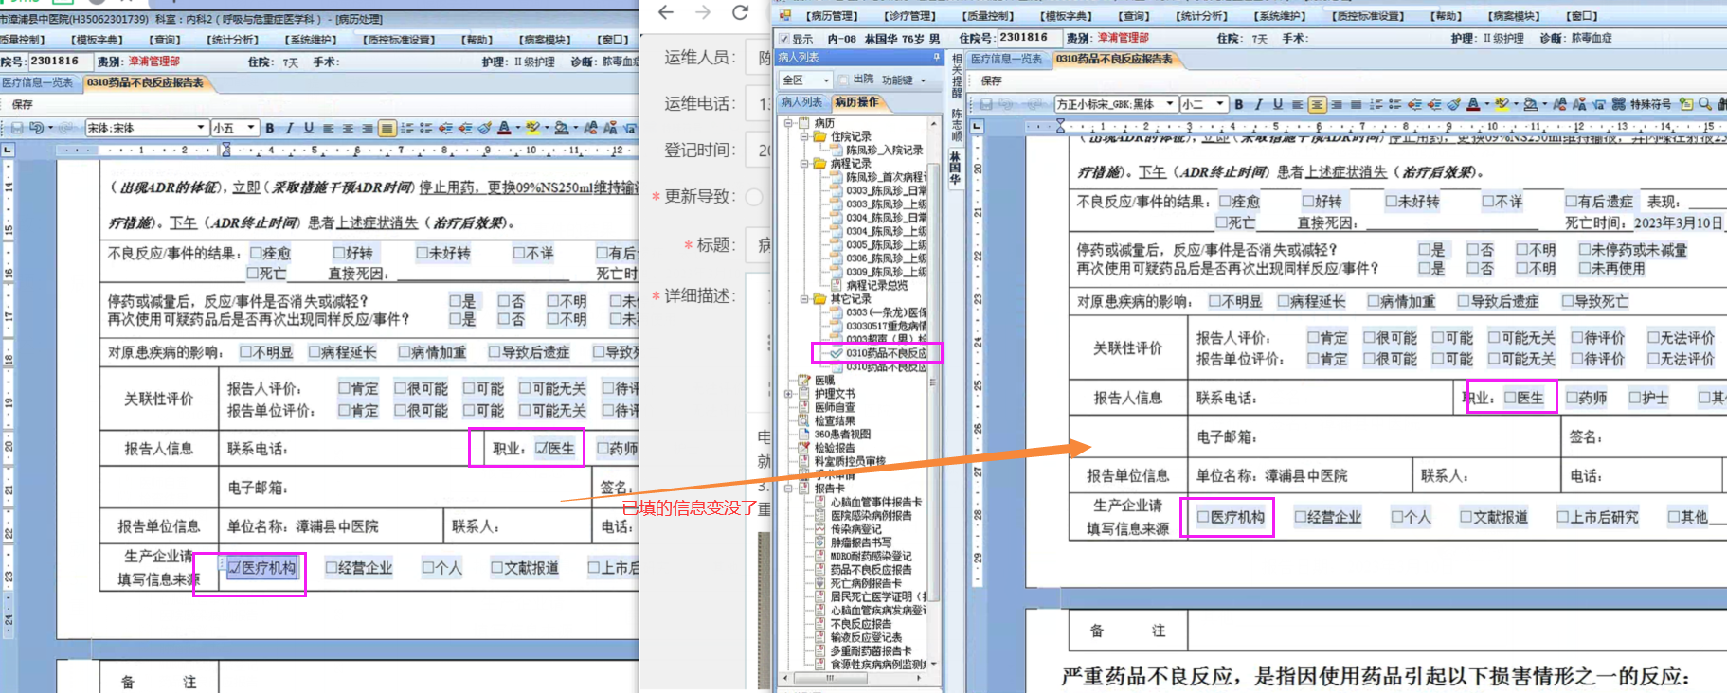Collapse 报告卡 node in tree
This screenshot has height=693, width=1727.
789,489
